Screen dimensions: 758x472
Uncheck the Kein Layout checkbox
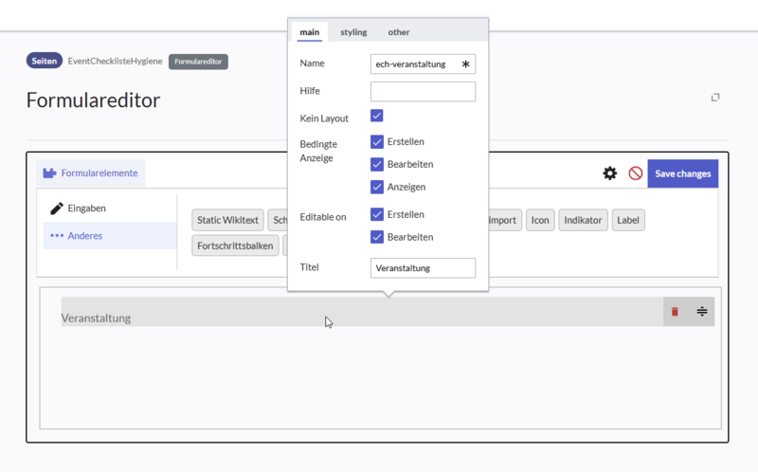tap(376, 116)
